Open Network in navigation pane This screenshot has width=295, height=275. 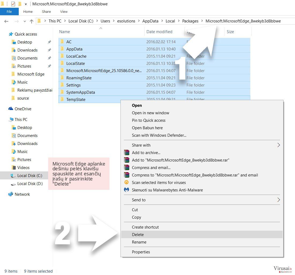point(22,194)
